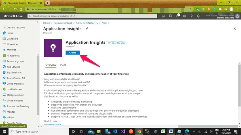The height and width of the screenshot is (135, 241).
Task: Open All services in sidebar
Action: (x=10, y=44)
